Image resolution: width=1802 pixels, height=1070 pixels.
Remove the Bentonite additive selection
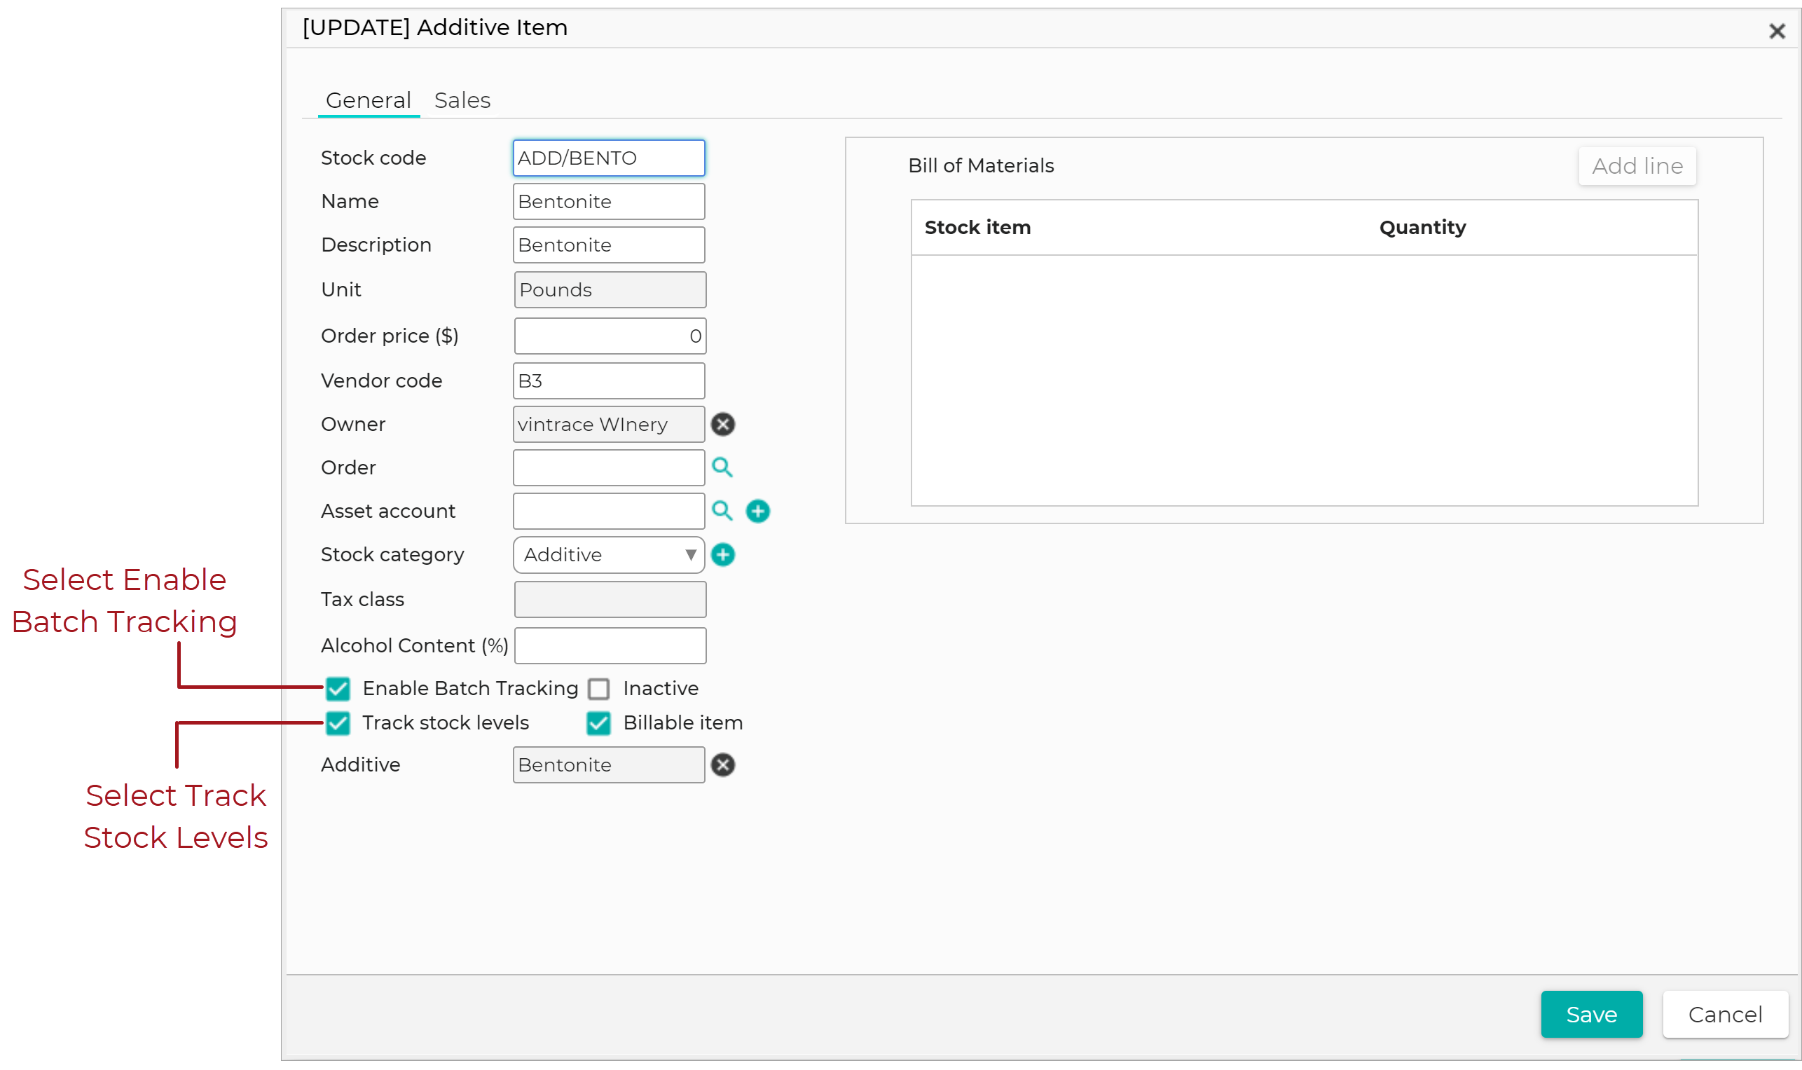point(723,764)
